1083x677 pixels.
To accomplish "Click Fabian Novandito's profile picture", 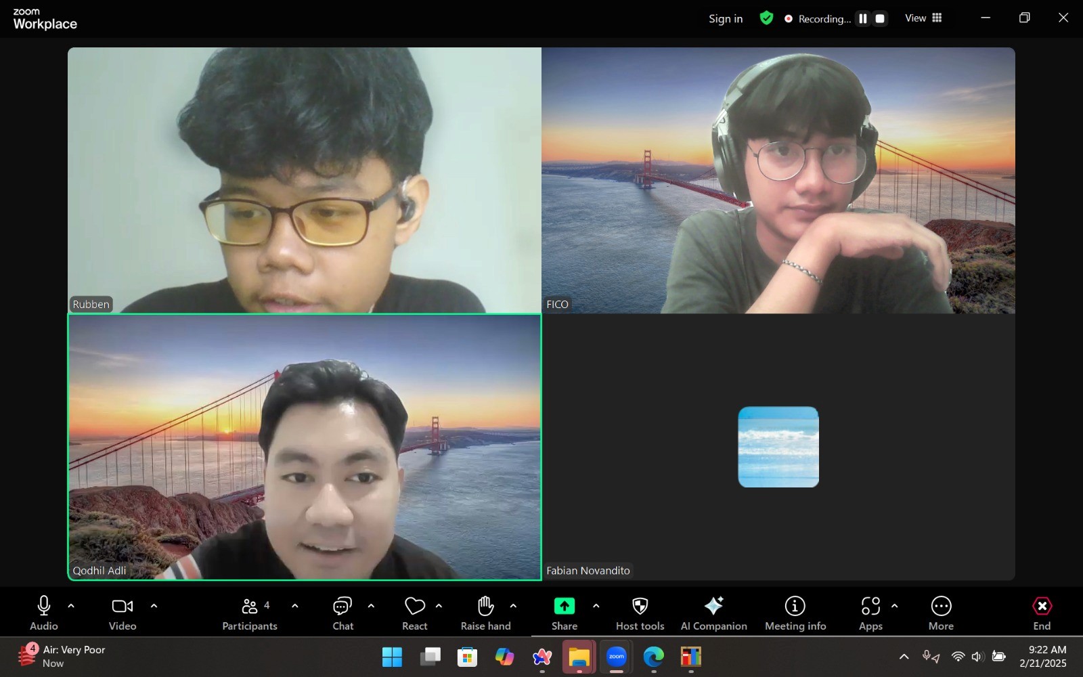I will [778, 447].
